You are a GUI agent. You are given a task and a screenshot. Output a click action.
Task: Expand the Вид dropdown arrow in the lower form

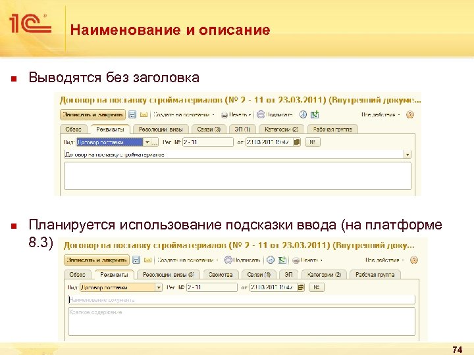(159, 287)
